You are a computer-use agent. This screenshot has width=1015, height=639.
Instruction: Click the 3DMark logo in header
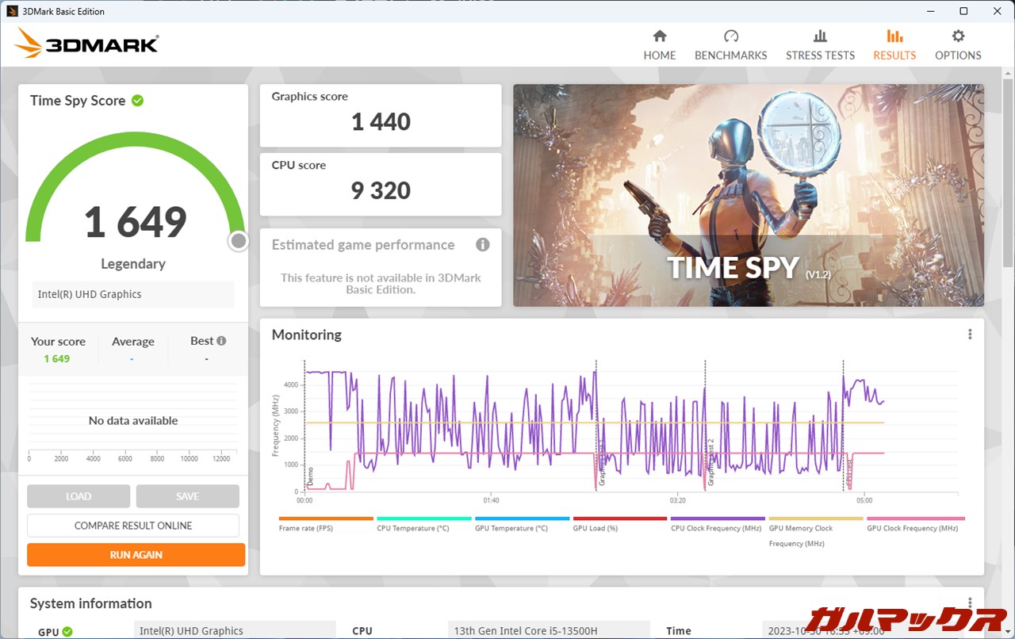click(x=86, y=44)
